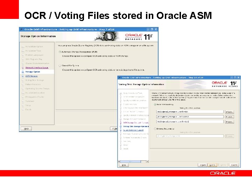The width and height of the screenshot is (252, 189).
Task: Choose the External Redundancy radio button
Action: pos(155,129)
